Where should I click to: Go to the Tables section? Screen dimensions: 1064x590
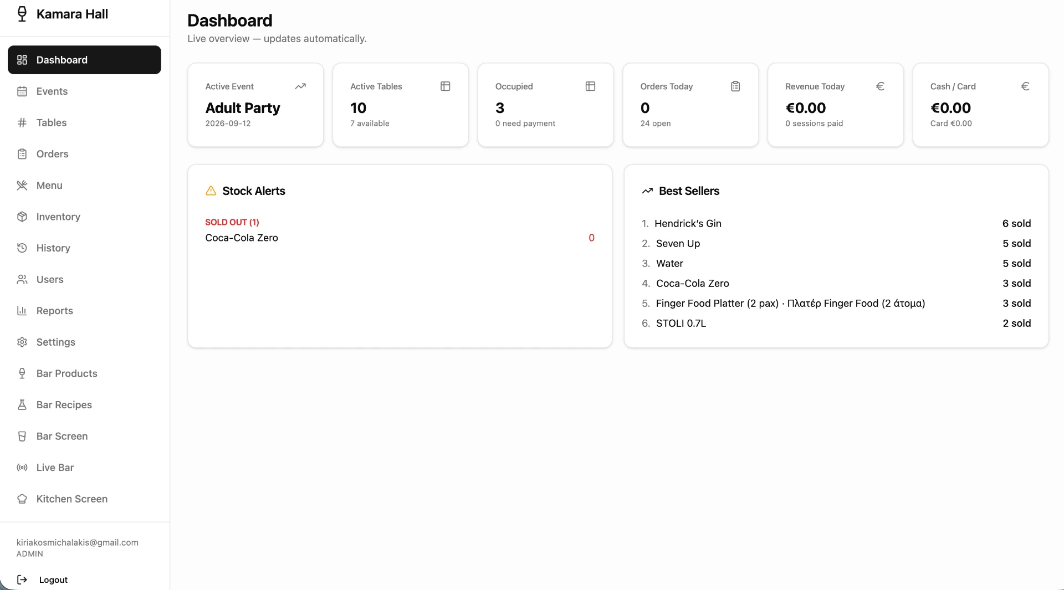coord(84,122)
